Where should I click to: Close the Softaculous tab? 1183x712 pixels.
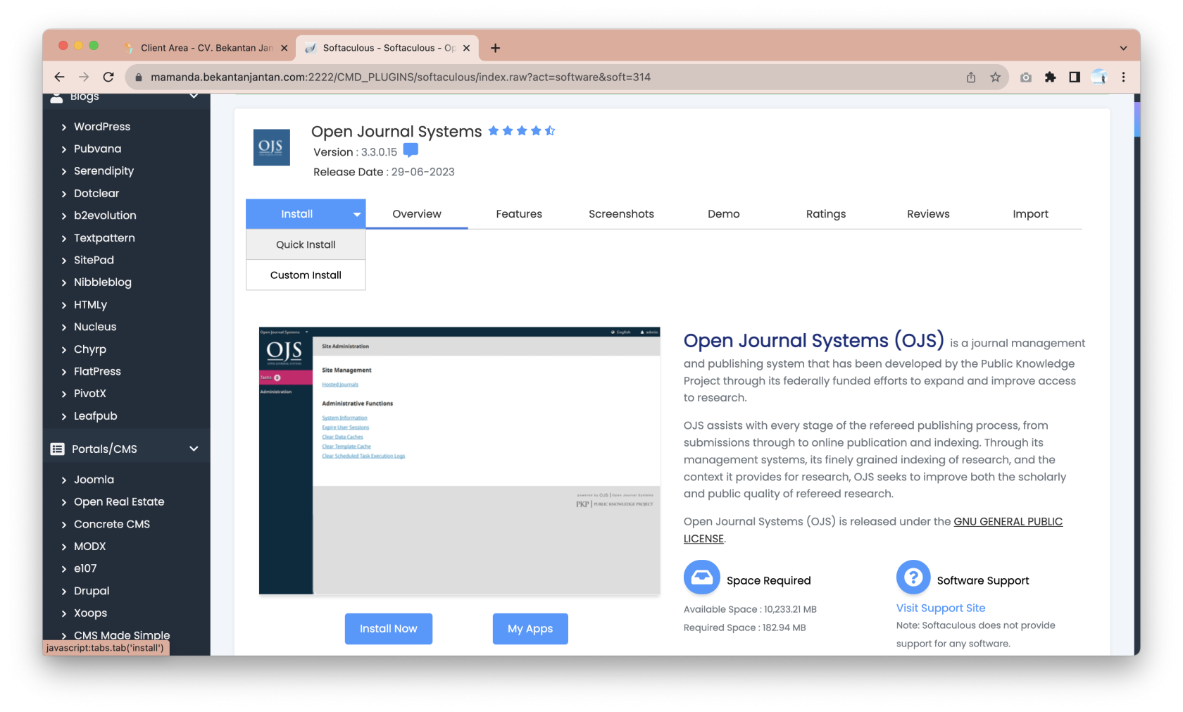[x=466, y=48]
